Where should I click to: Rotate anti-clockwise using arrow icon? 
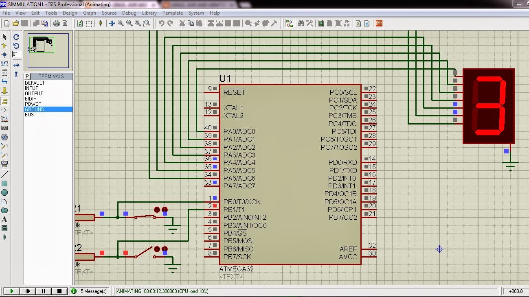pyautogui.click(x=16, y=46)
